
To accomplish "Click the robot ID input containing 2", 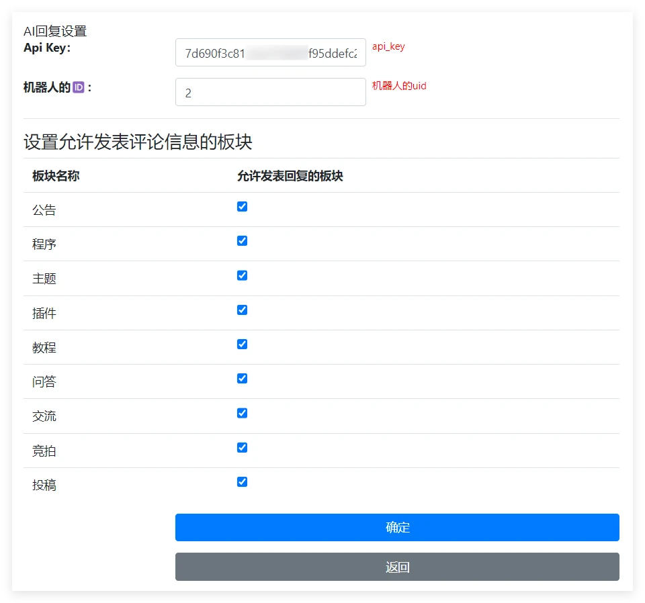I will tap(270, 93).
